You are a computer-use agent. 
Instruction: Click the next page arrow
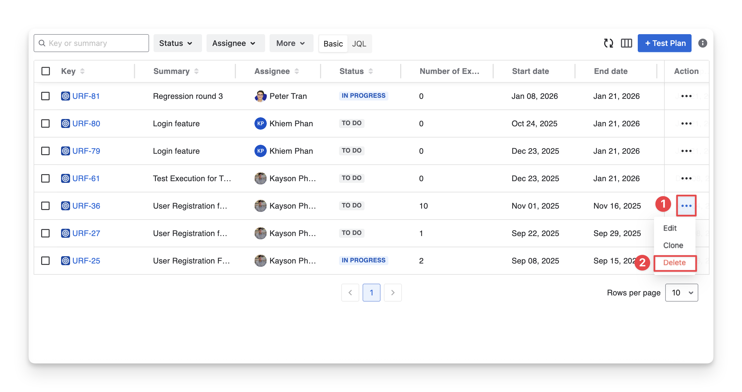[x=393, y=292]
